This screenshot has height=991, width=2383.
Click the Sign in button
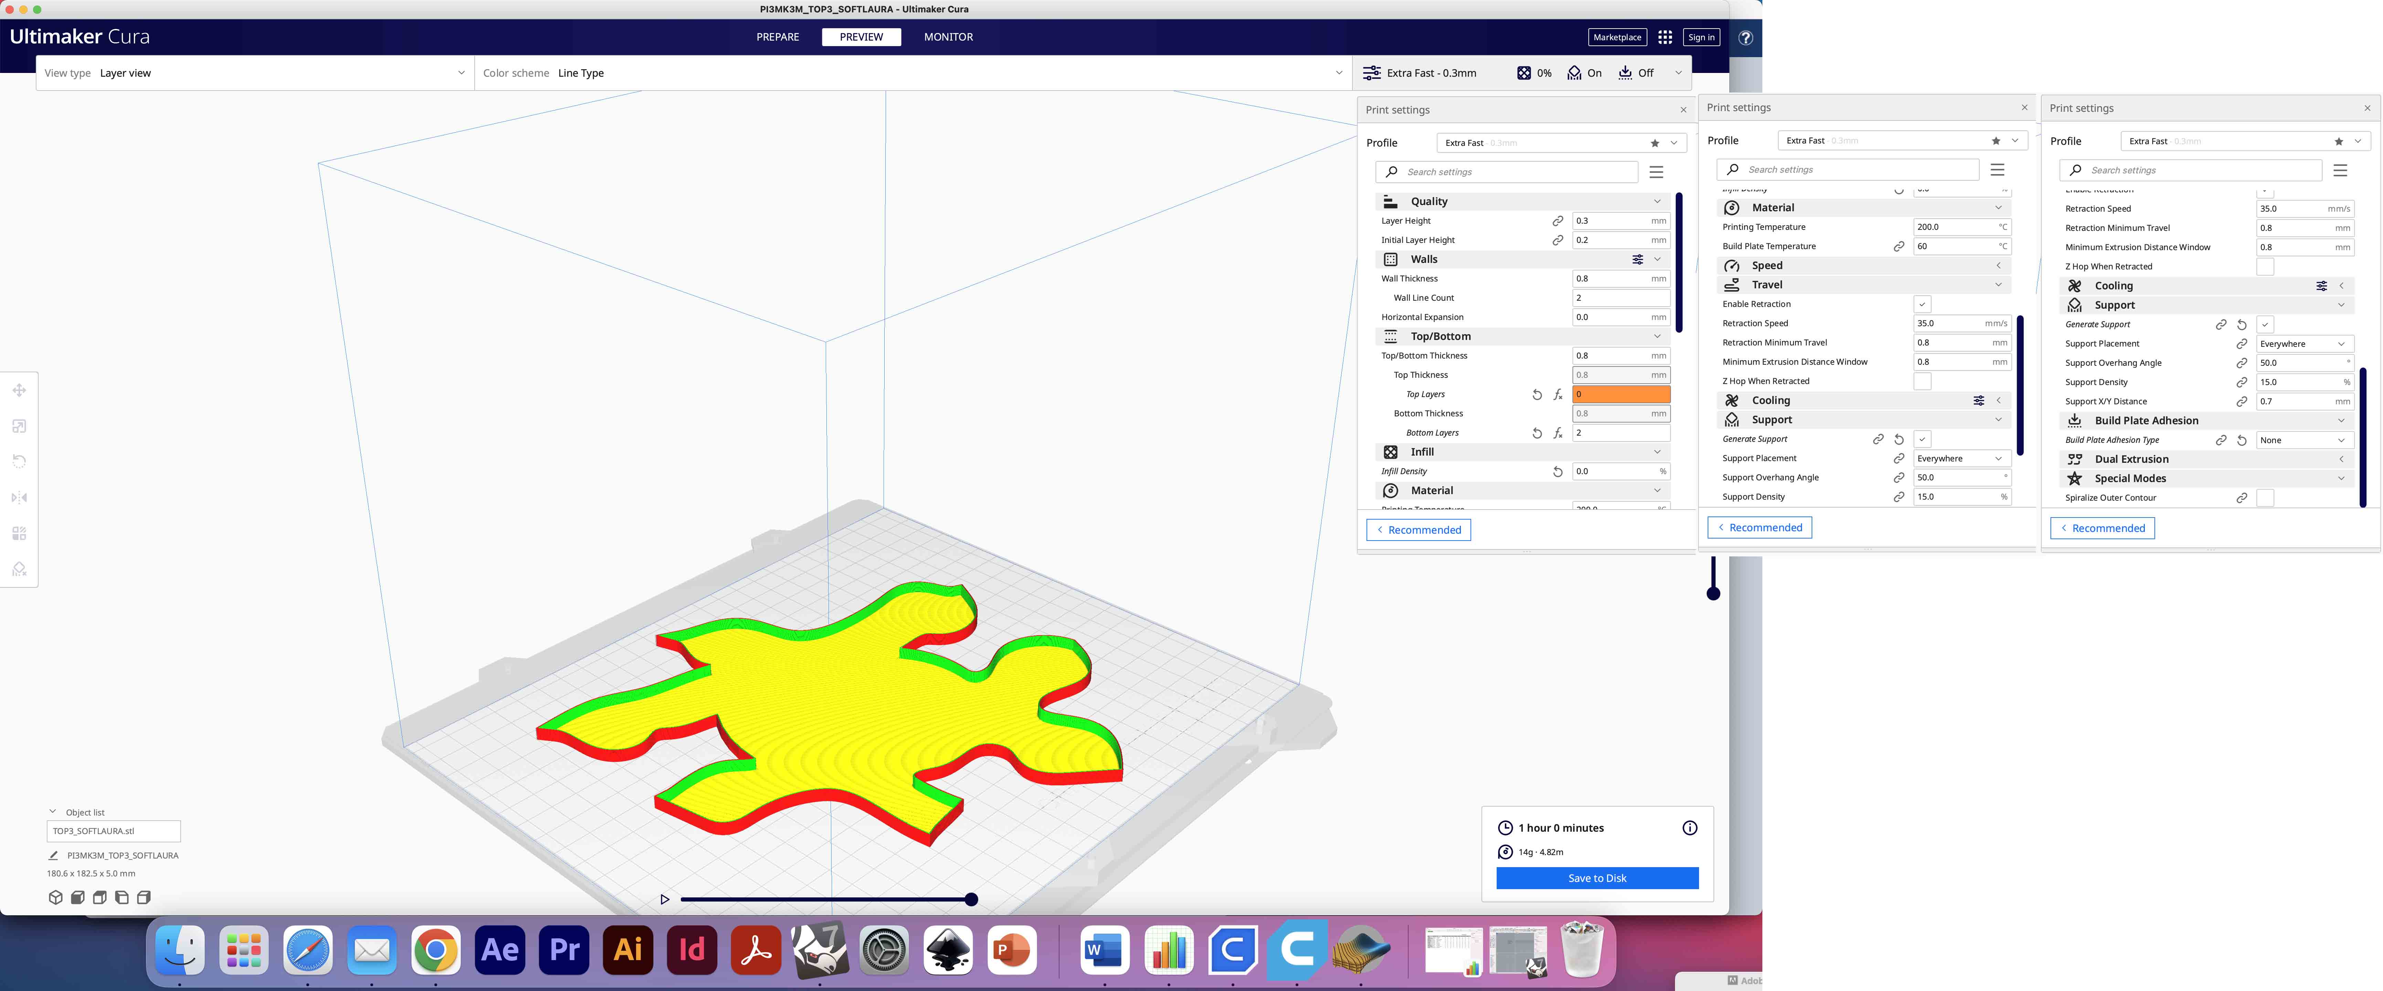1701,37
